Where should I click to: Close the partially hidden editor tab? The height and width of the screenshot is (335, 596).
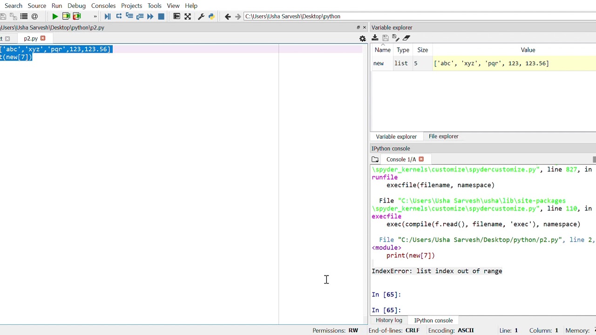[7, 39]
